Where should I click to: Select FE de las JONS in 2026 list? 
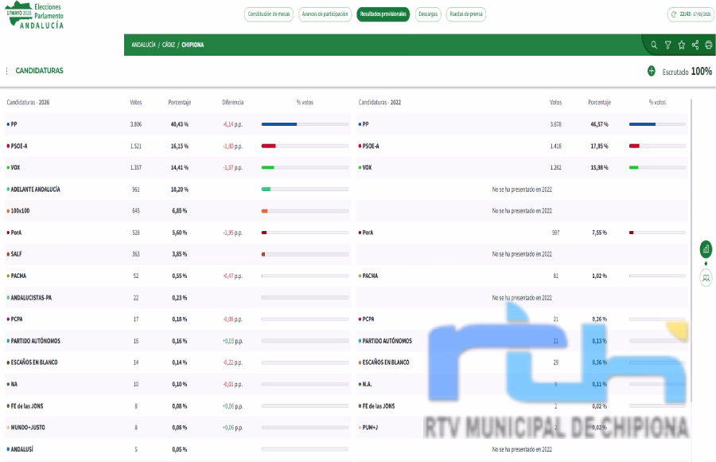click(x=27, y=405)
